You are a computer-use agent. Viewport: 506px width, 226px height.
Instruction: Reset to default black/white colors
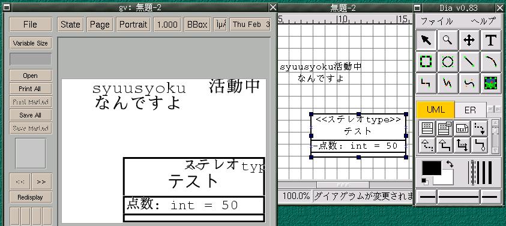pyautogui.click(x=425, y=181)
